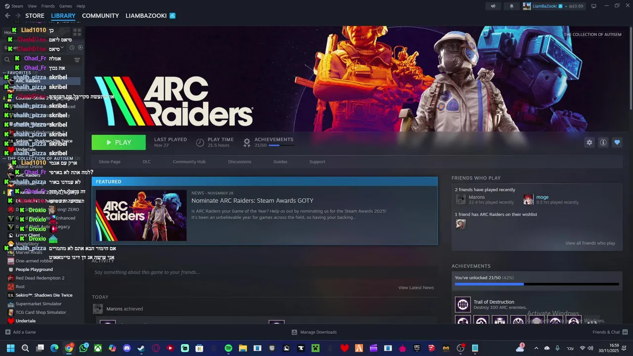The height and width of the screenshot is (356, 633).
Task: Toggle the ready-to-play filter icon
Action: click(x=81, y=47)
